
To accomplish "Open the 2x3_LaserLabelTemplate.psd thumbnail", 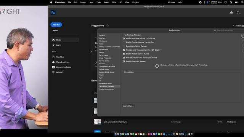I will pos(97,122).
